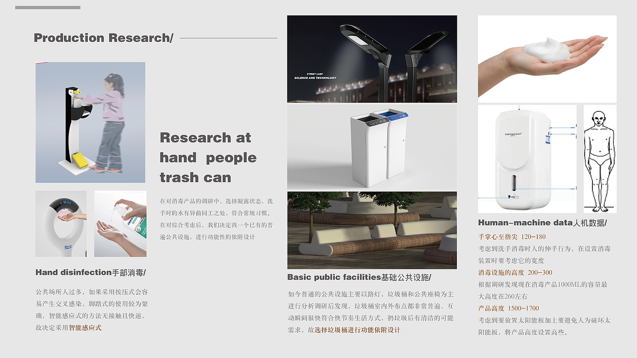
Task: Open the public bench seating render
Action: point(372,230)
